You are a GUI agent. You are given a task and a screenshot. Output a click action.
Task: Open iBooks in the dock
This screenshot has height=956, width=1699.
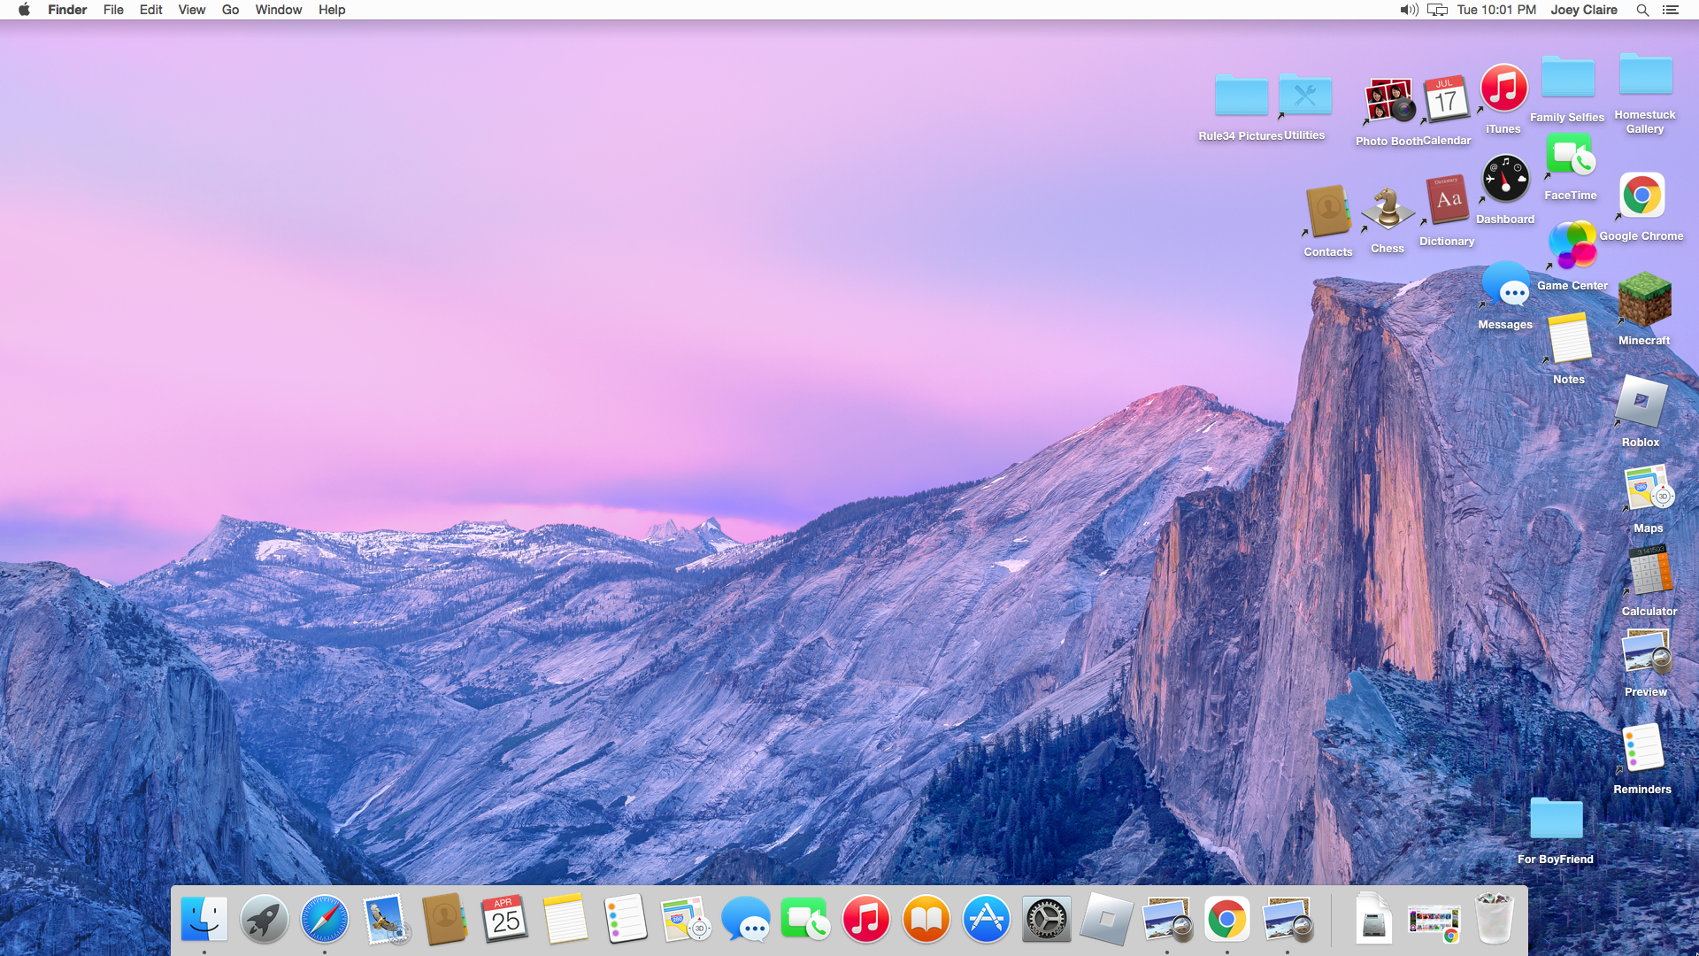coord(926,920)
